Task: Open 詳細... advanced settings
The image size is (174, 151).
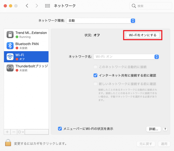Action: pos(153,129)
